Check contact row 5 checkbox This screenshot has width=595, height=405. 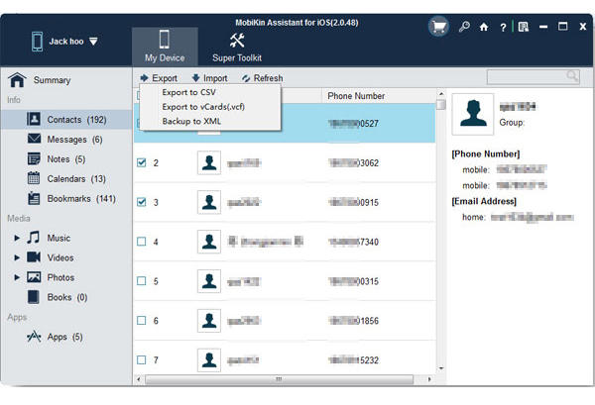click(x=141, y=281)
